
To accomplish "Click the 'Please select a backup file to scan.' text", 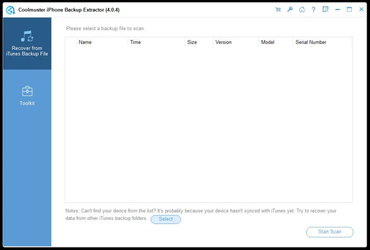I will coord(105,29).
